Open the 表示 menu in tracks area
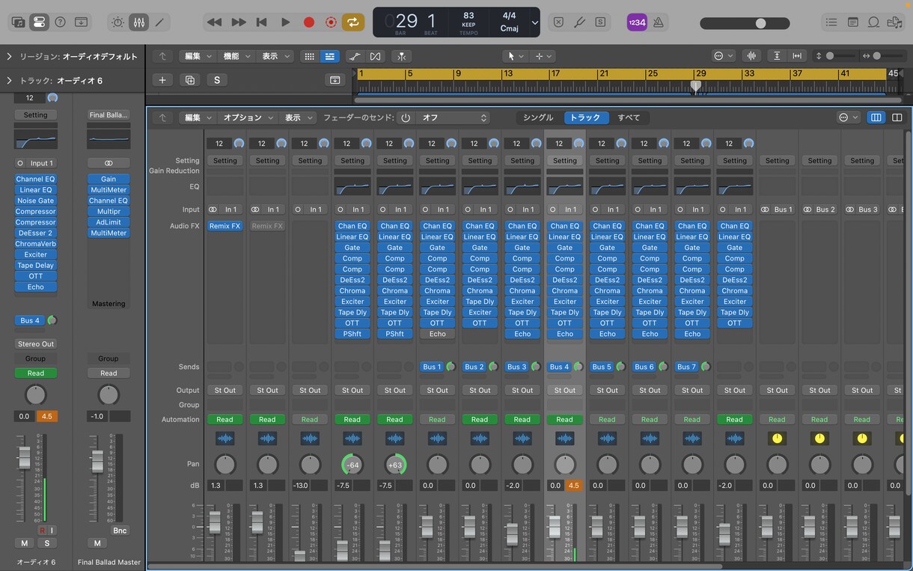Screen dimensions: 913x571 pos(275,56)
